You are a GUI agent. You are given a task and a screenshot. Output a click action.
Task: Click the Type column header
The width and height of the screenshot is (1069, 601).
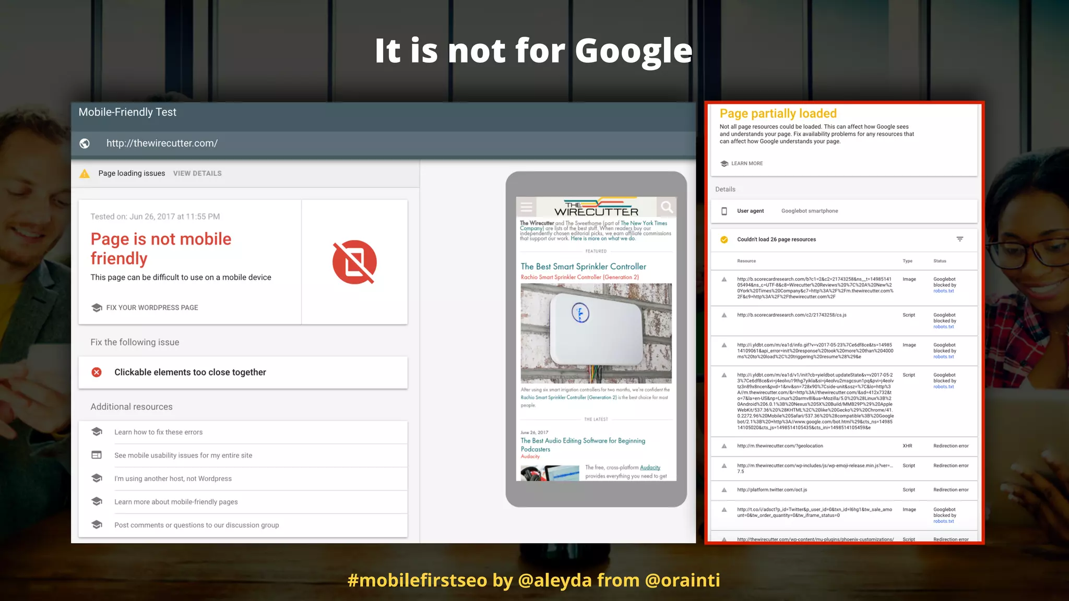[x=908, y=261]
